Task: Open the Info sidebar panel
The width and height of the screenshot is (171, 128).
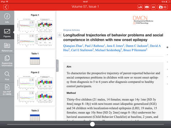Action: (7, 18)
